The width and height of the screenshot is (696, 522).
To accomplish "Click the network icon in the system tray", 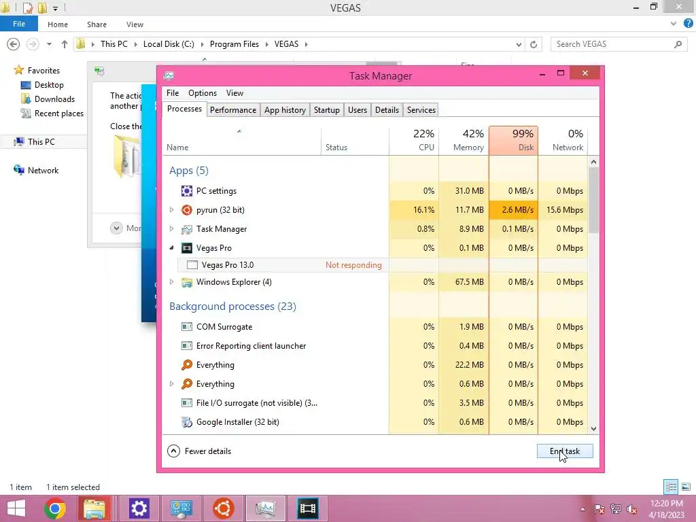I will 616,509.
